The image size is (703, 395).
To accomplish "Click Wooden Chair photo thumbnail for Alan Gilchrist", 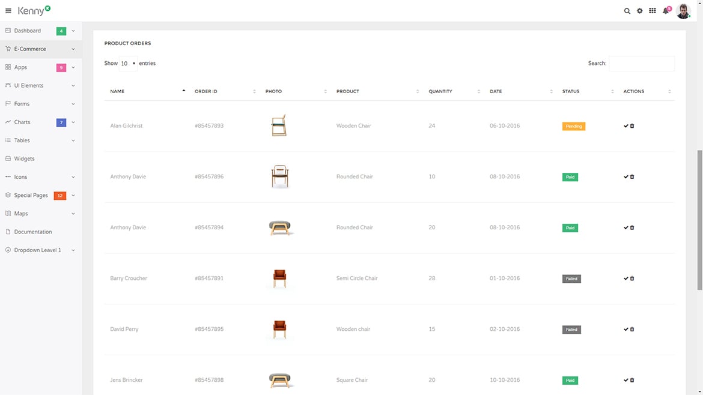I will (279, 125).
